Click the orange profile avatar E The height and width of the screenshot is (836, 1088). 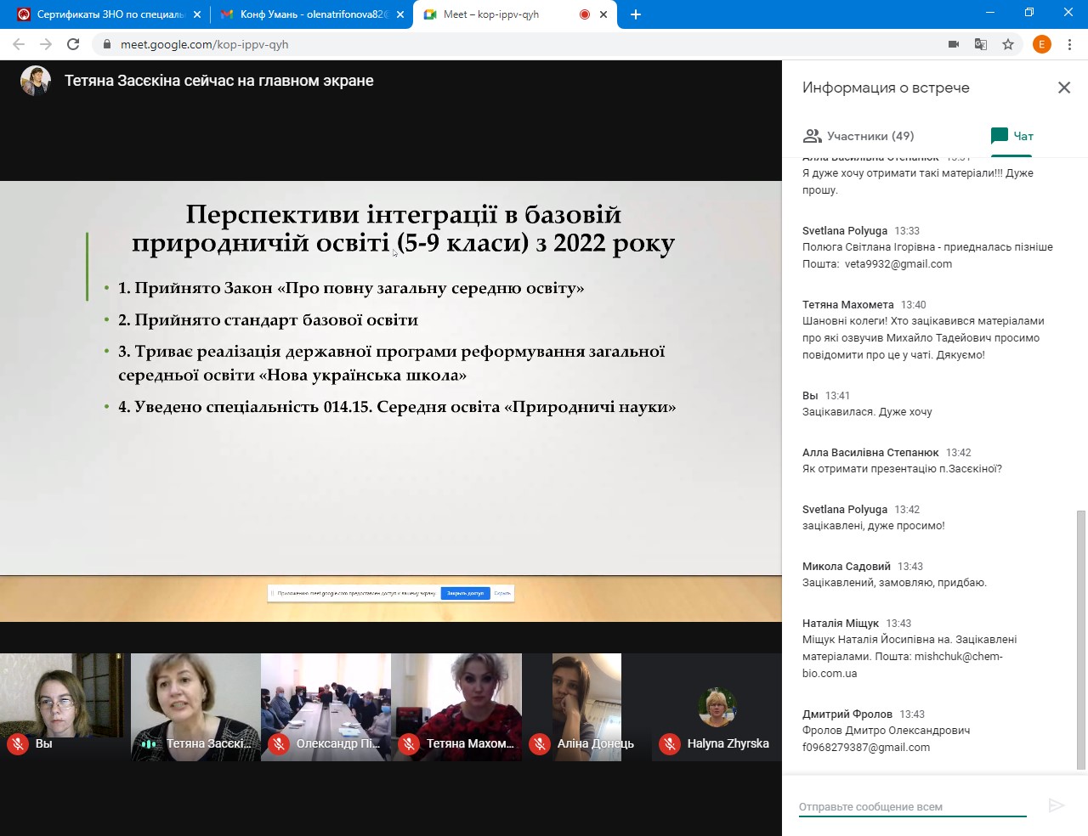(1042, 44)
